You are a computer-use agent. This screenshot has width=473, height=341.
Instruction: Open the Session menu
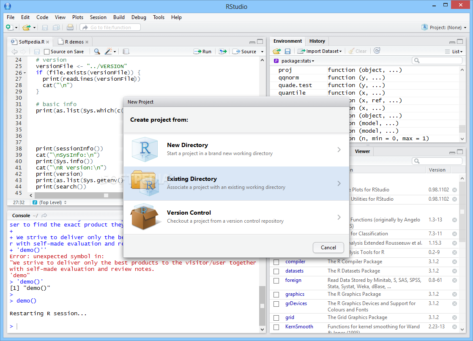pyautogui.click(x=98, y=17)
